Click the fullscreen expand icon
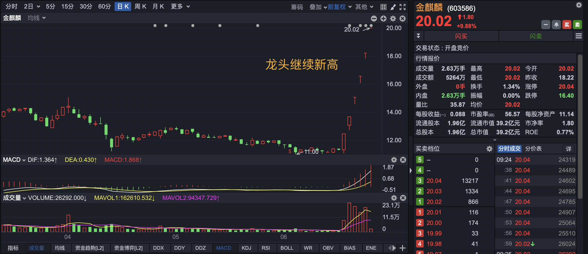 [x=403, y=7]
